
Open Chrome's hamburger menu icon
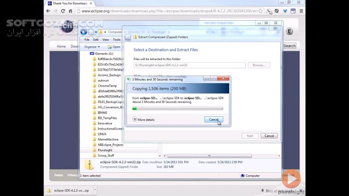coord(301,11)
